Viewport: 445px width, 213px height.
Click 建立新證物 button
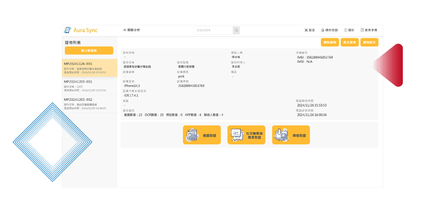point(89,51)
